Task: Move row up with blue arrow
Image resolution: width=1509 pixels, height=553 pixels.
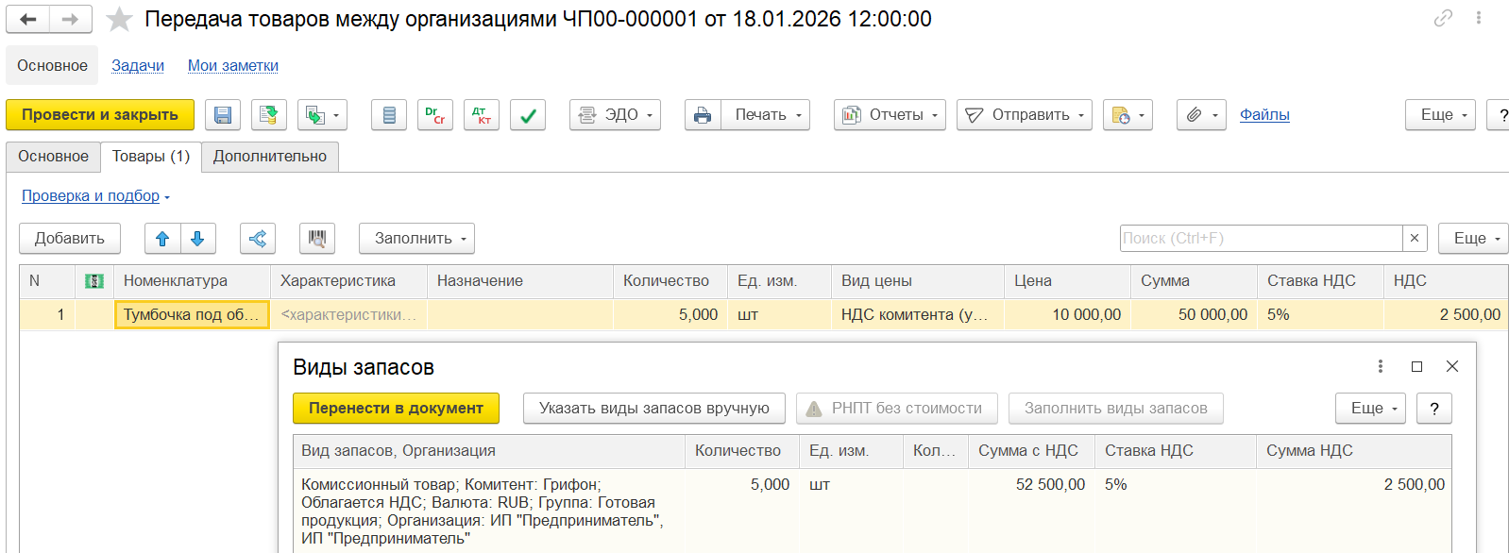Action: pos(162,239)
